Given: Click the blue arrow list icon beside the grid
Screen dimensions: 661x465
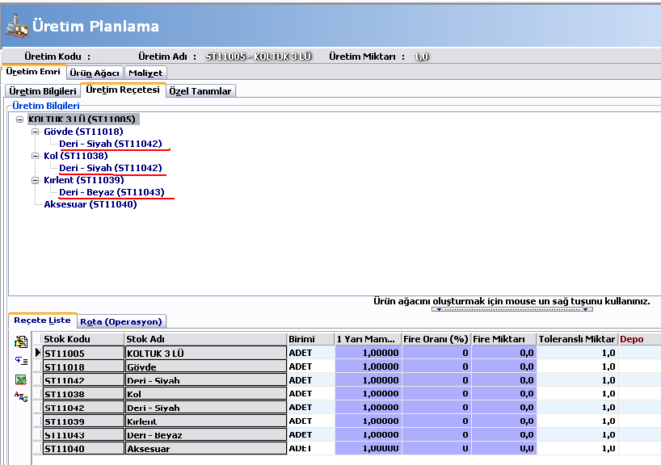Looking at the screenshot, I should [x=21, y=361].
